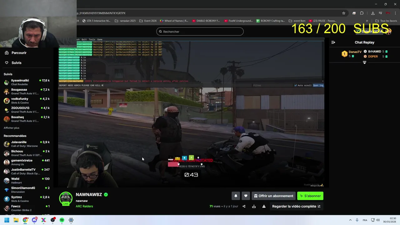400x225 pixels.
Task: Click the share clip icon
Action: click(244, 206)
